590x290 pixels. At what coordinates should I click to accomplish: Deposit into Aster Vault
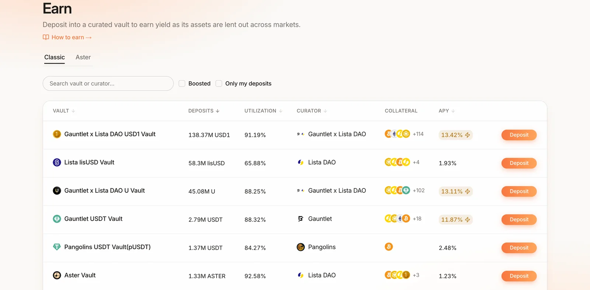519,276
